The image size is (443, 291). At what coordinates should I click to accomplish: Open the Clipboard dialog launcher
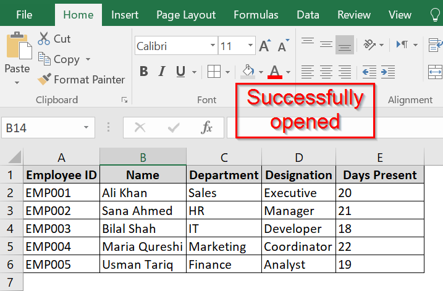tap(124, 99)
